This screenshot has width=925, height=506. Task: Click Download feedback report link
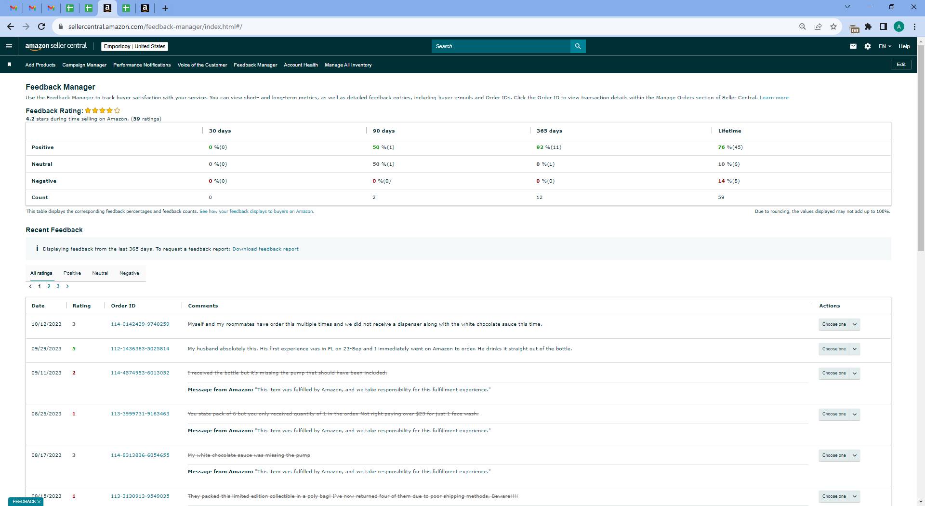265,249
